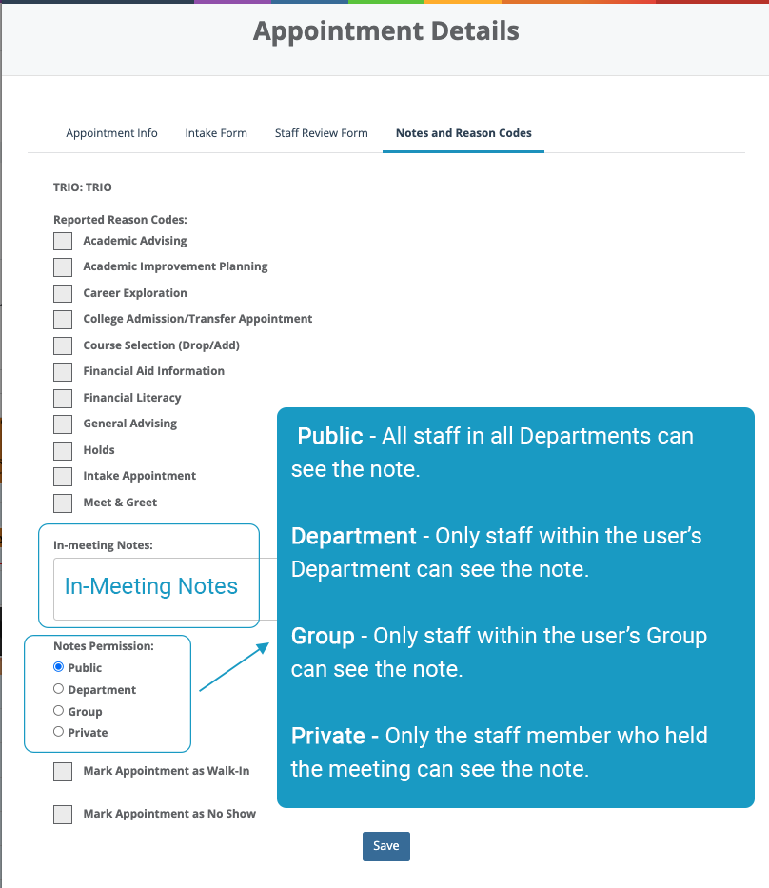Image resolution: width=769 pixels, height=888 pixels.
Task: Enable the Financial Literacy reason code
Action: pyautogui.click(x=62, y=398)
